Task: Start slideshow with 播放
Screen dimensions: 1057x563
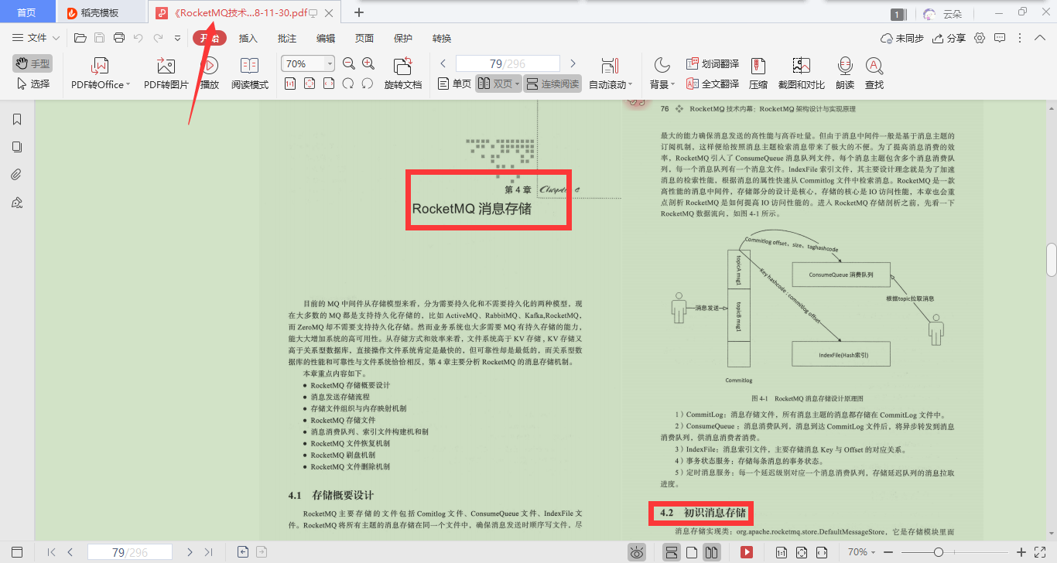Action: [210, 74]
